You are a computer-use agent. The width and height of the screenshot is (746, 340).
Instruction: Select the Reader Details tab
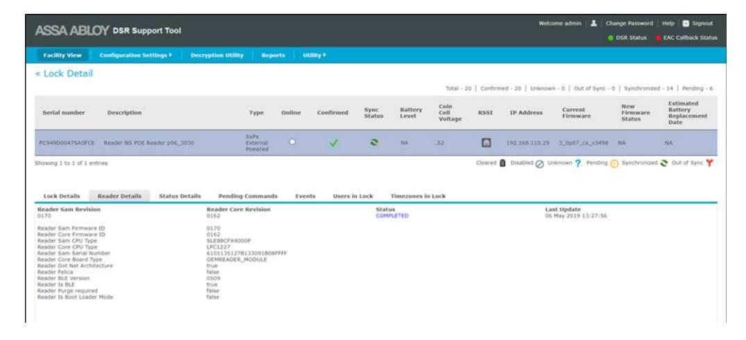pos(119,196)
